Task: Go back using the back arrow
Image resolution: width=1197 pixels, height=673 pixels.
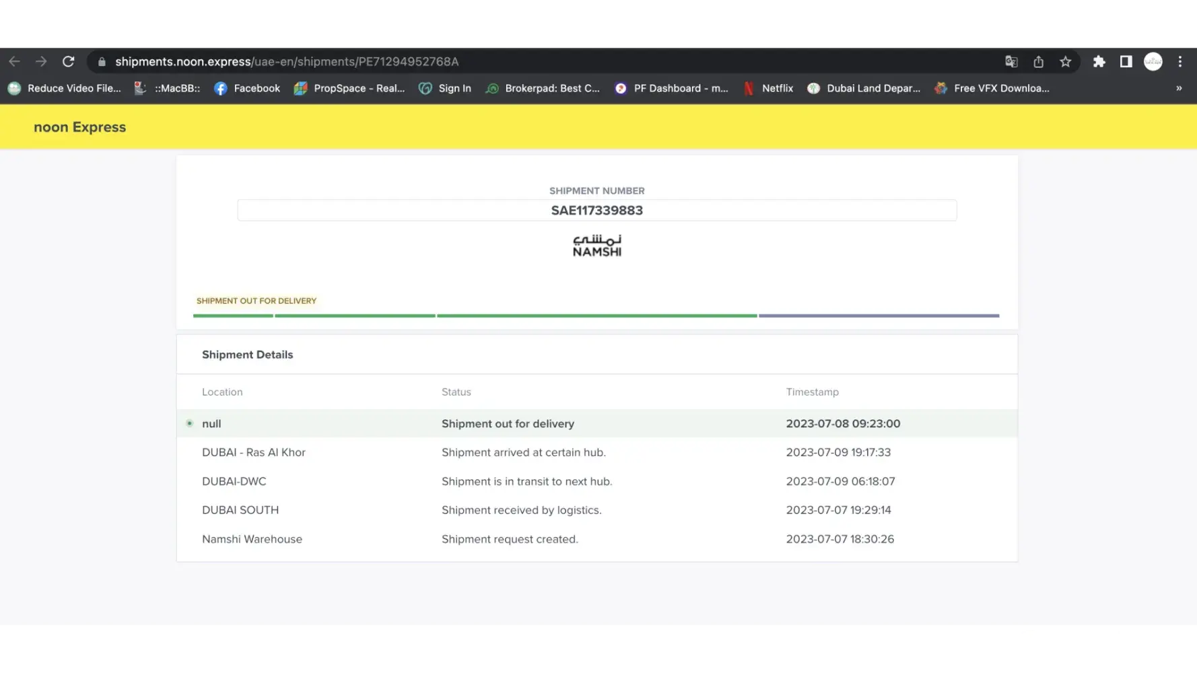Action: point(14,61)
